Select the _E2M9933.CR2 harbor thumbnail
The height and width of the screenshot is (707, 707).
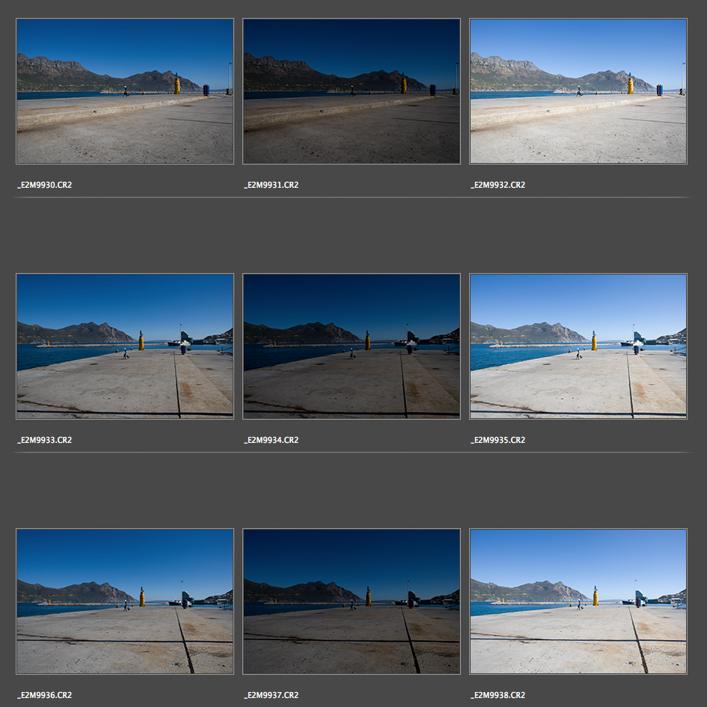click(125, 346)
